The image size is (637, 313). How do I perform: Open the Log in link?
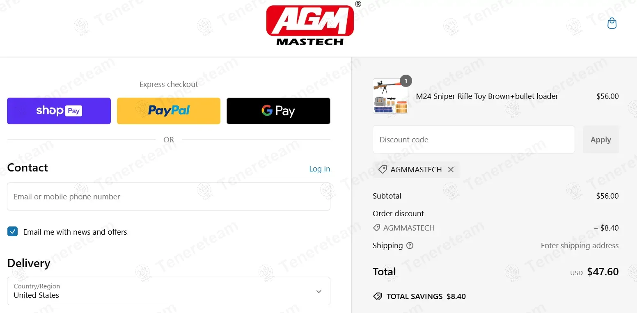pyautogui.click(x=320, y=169)
